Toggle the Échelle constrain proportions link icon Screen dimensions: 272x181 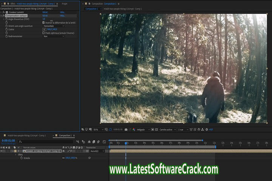tap(63, 158)
